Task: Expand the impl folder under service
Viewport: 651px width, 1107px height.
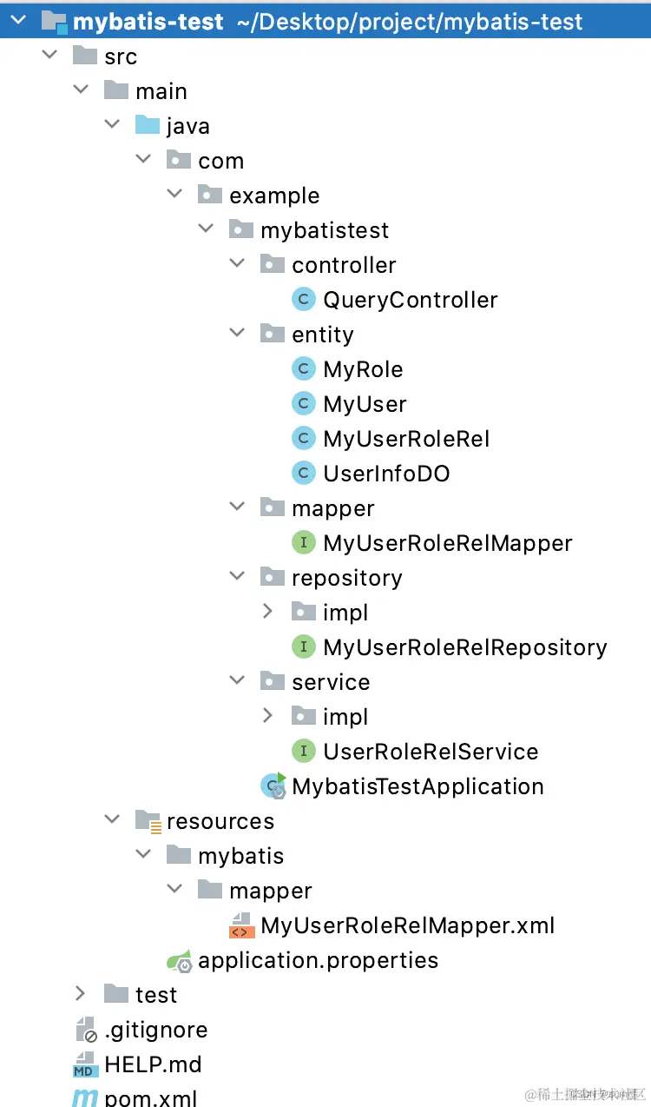Action: (x=267, y=715)
